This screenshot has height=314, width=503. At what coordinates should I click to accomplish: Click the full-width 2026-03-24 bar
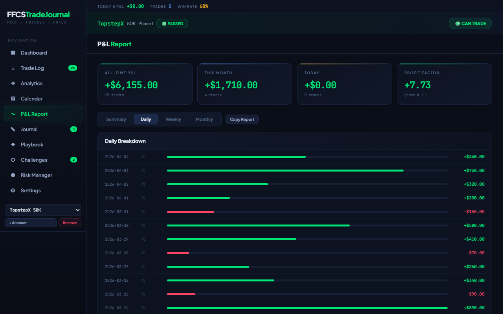[x=307, y=308]
